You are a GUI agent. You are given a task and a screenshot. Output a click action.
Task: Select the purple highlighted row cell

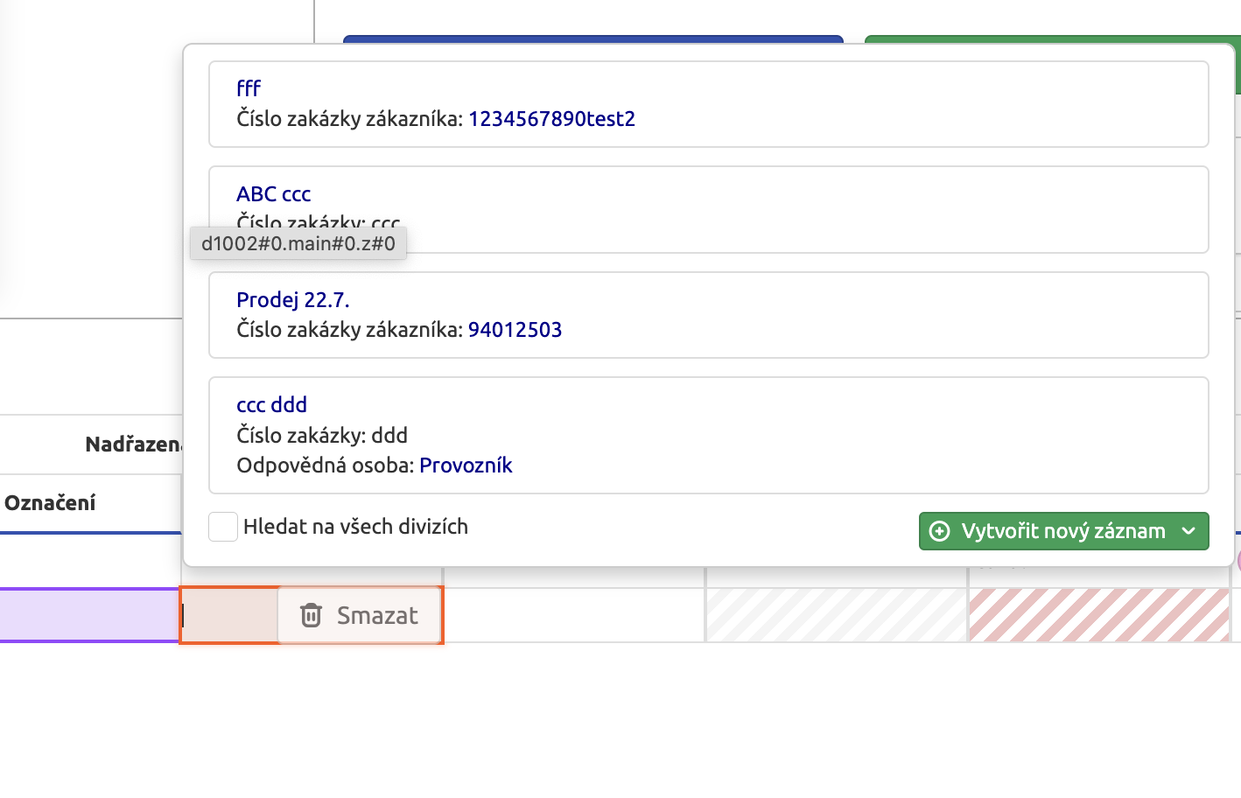[88, 615]
